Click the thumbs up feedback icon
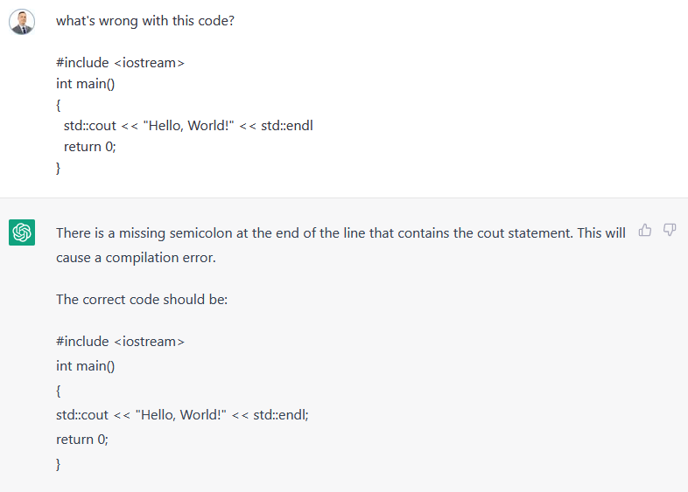Screen dimensions: 688x492 [644, 230]
